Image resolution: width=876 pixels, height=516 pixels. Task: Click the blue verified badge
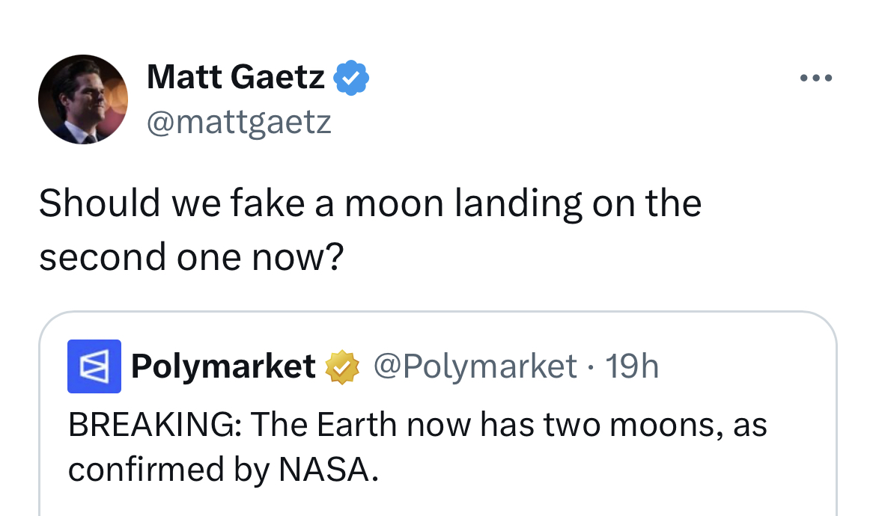point(350,78)
